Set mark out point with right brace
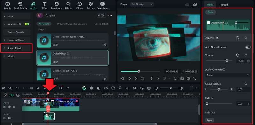 point(158,79)
